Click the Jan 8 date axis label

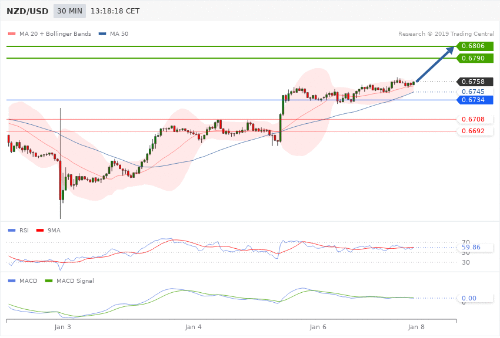pyautogui.click(x=416, y=327)
